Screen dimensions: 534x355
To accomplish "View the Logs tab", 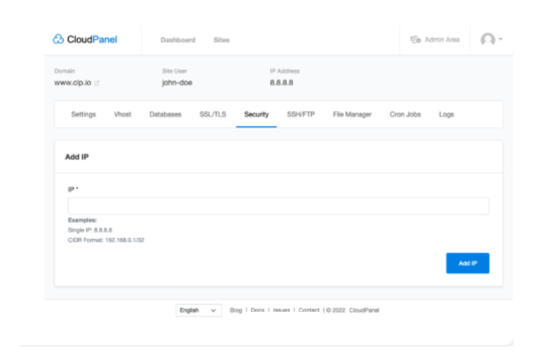I will pos(447,115).
